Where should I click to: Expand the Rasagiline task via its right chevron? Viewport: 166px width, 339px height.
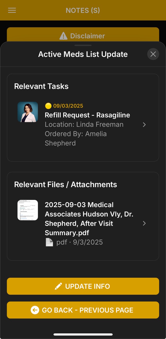point(144,124)
